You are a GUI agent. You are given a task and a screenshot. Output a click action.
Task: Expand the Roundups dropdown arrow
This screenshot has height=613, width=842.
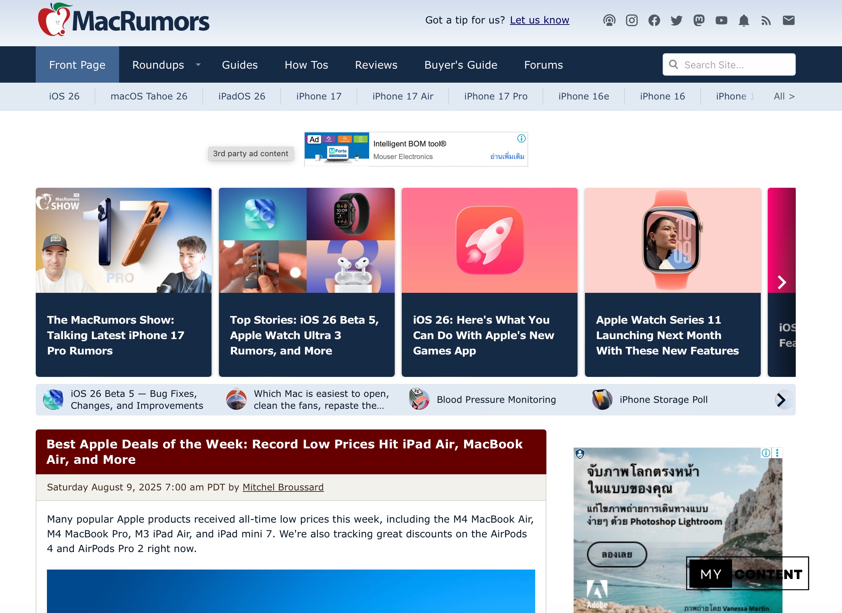pyautogui.click(x=198, y=64)
